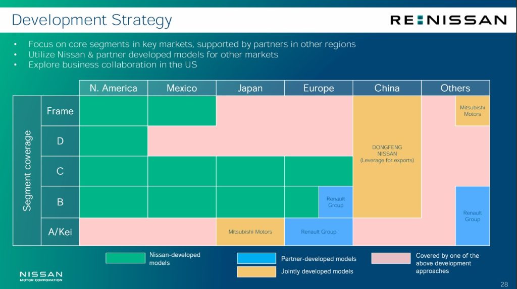This screenshot has height=289, width=517.
Task: Click the yellow Jointly developed models swatch
Action: click(256, 271)
